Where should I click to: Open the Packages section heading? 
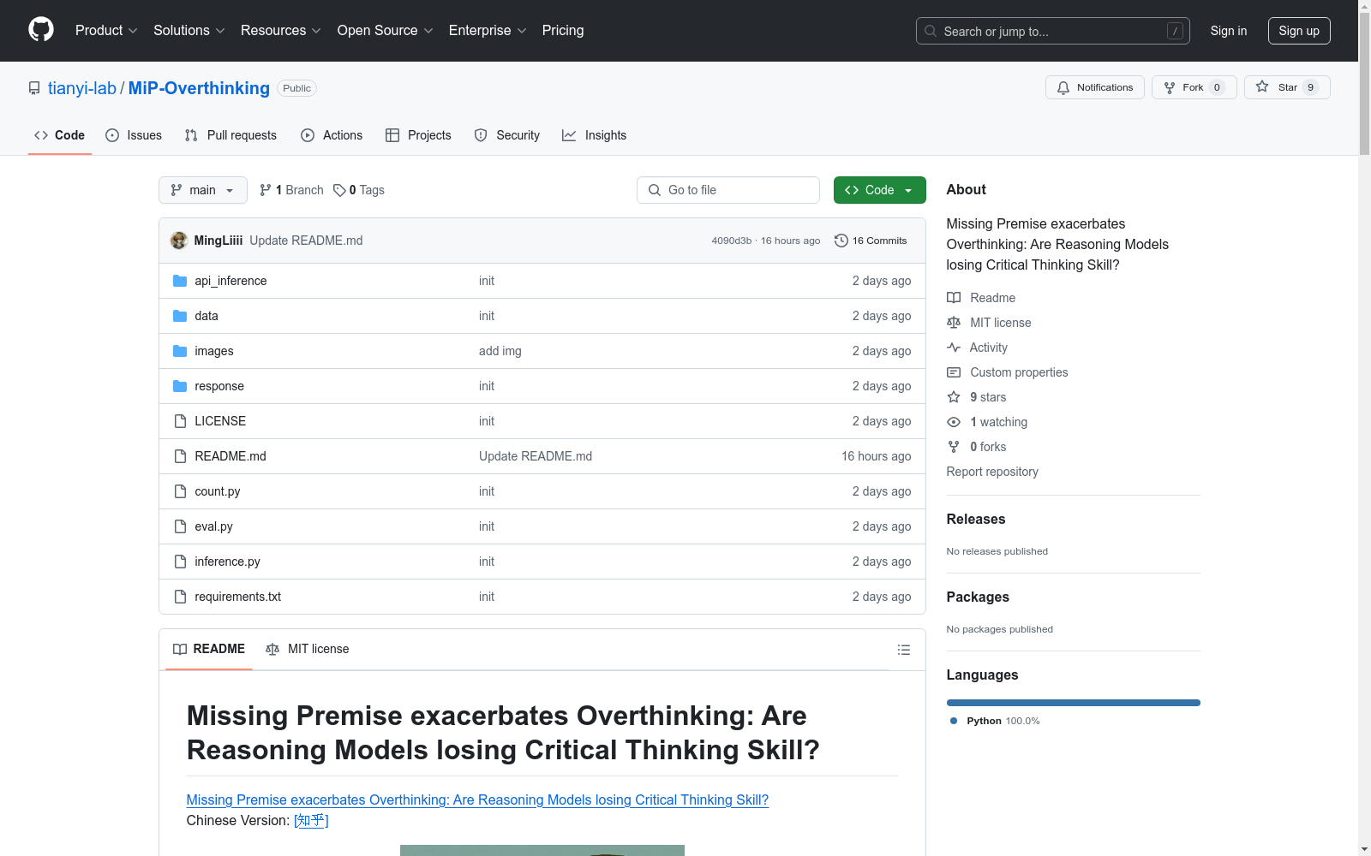tap(978, 597)
